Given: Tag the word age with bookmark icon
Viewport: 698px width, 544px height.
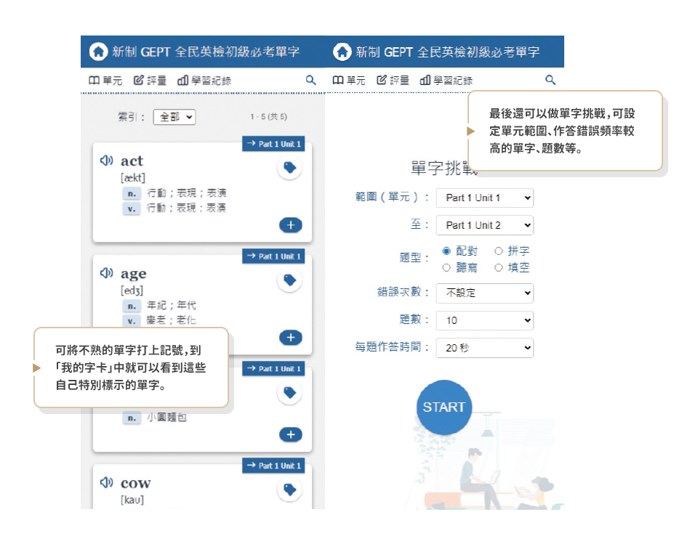Looking at the screenshot, I should (289, 280).
